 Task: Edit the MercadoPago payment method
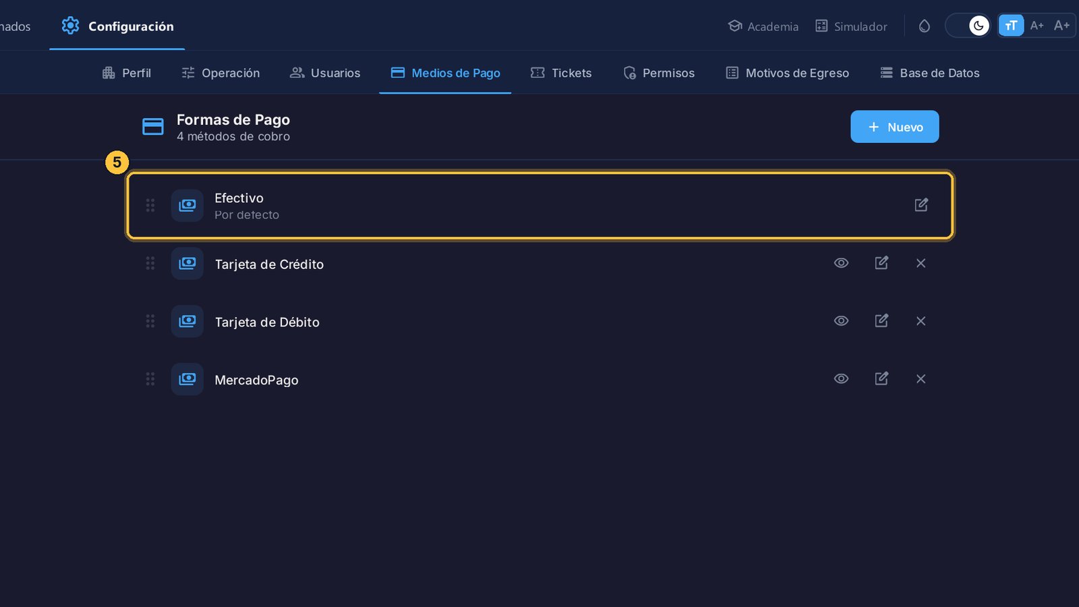881,379
